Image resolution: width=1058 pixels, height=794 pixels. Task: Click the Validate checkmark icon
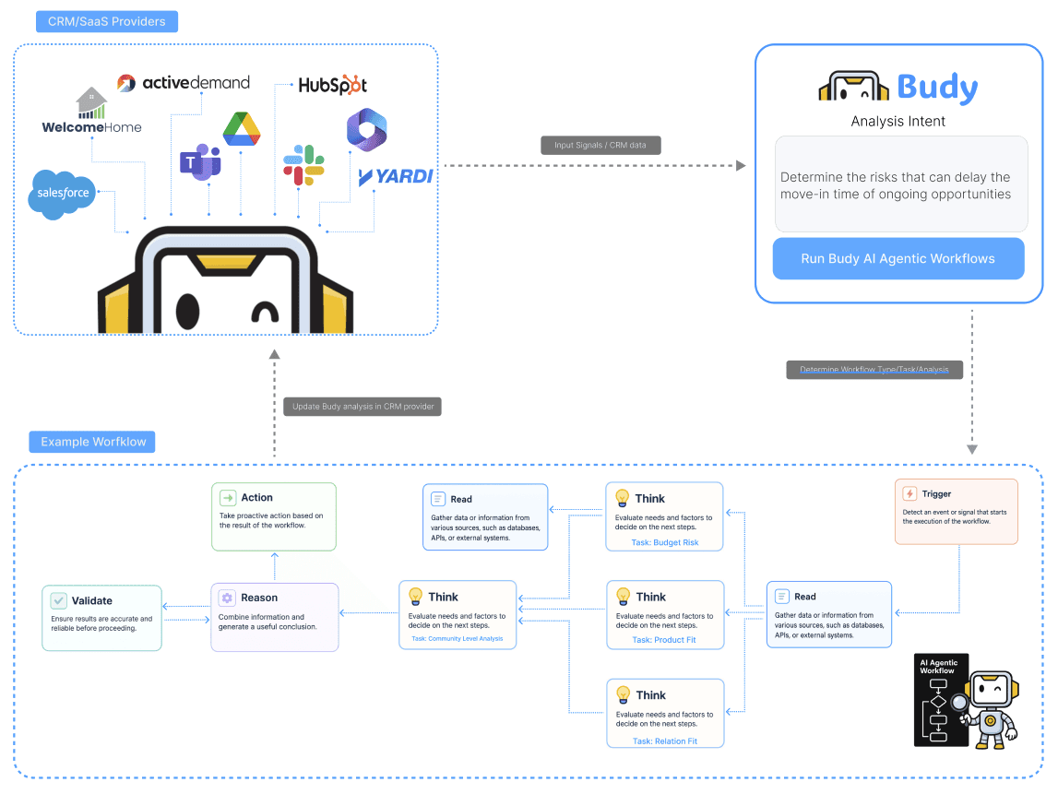click(59, 600)
